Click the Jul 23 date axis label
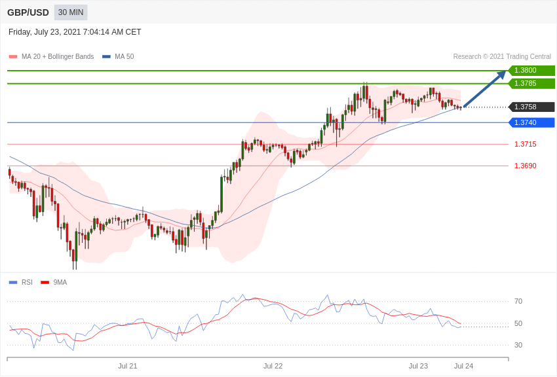 click(x=418, y=366)
